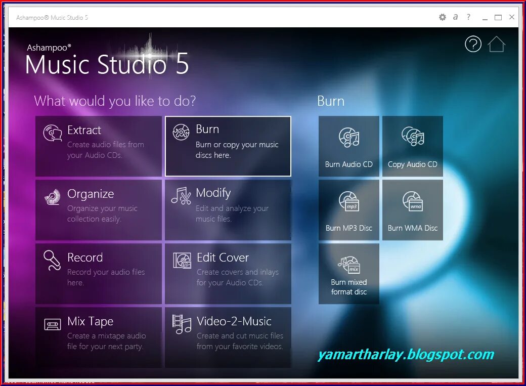Open the Edit Cover tile
This screenshot has height=386, width=526.
tap(228, 274)
